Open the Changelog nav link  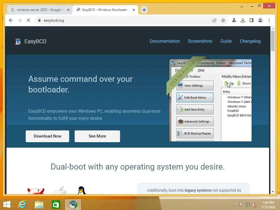(x=250, y=41)
